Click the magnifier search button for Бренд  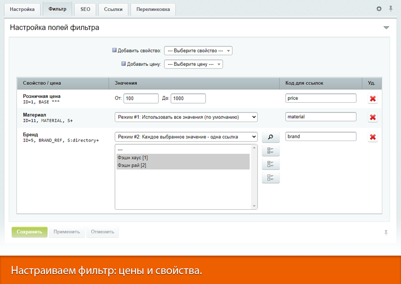pyautogui.click(x=270, y=137)
